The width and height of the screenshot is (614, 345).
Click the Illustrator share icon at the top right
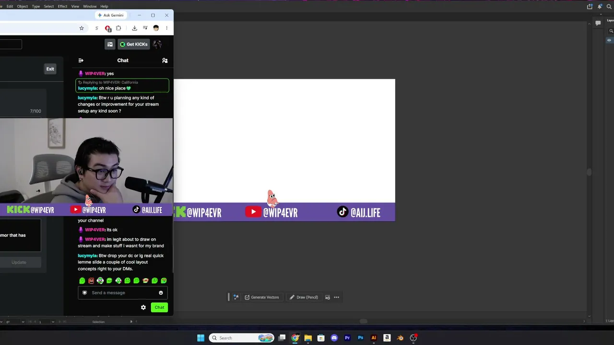click(590, 6)
